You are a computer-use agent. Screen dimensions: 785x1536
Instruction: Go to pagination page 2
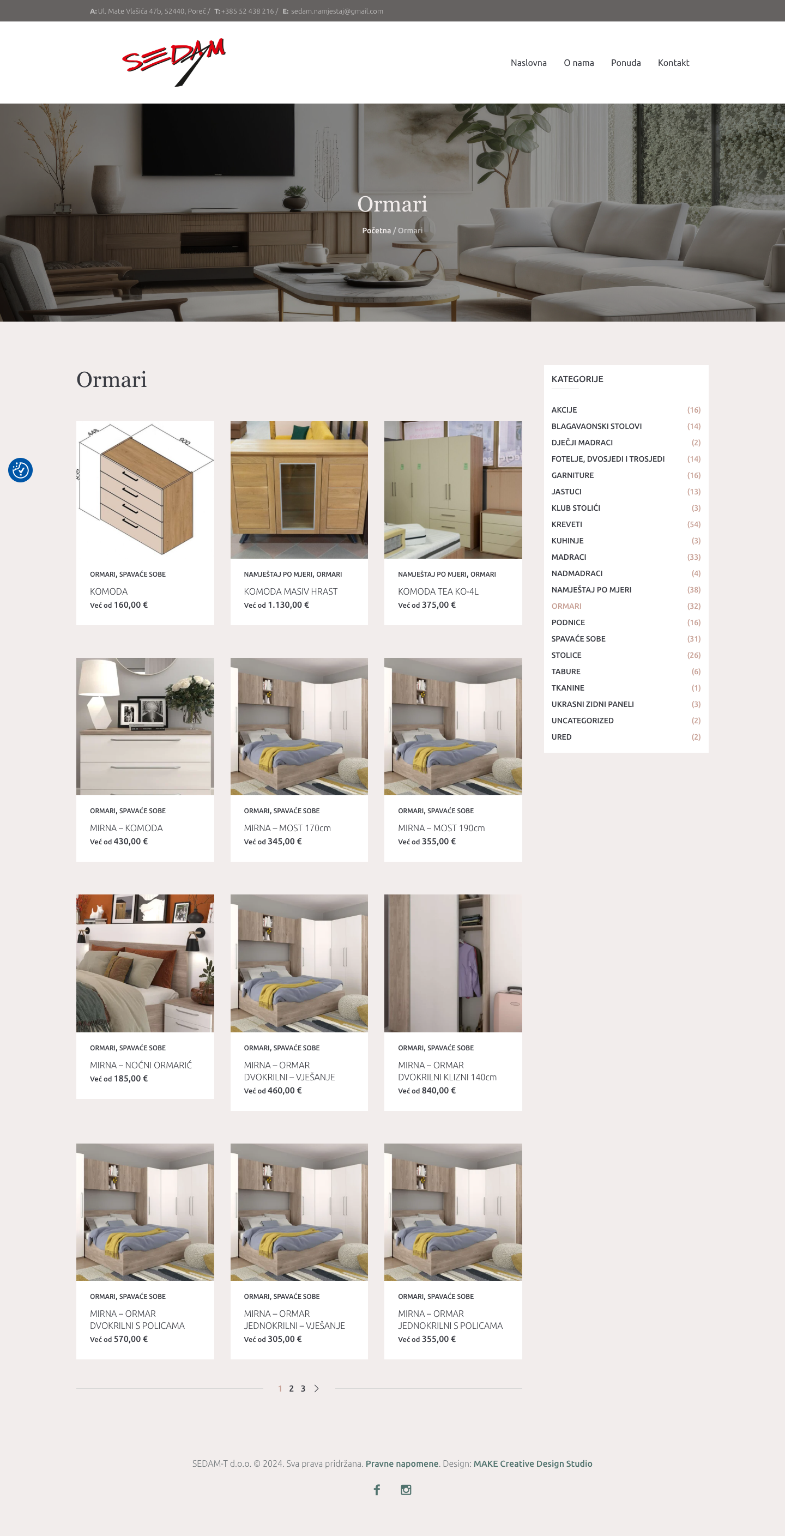[291, 1388]
